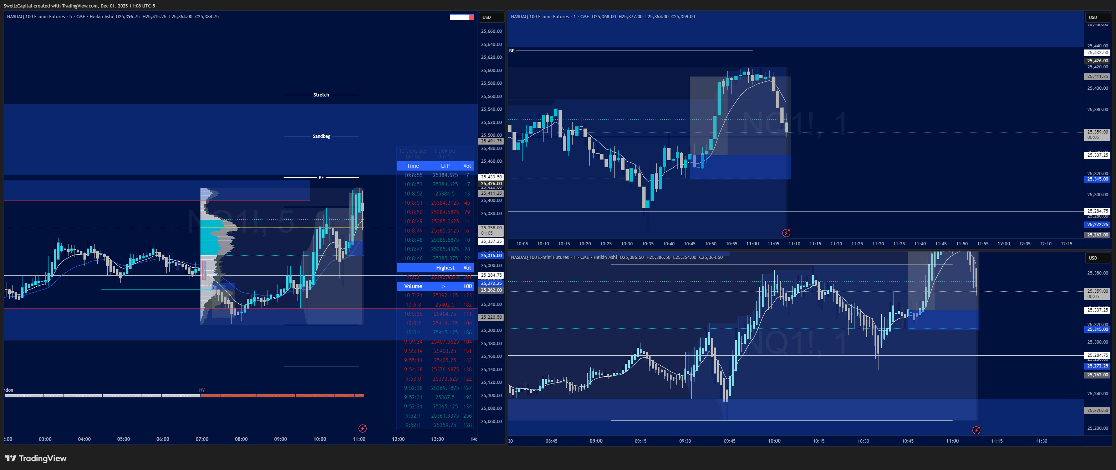Viewport: 1116px width, 470px height.
Task: Click the 12:00 time label on the top-right chart axis
Action: click(x=1004, y=244)
